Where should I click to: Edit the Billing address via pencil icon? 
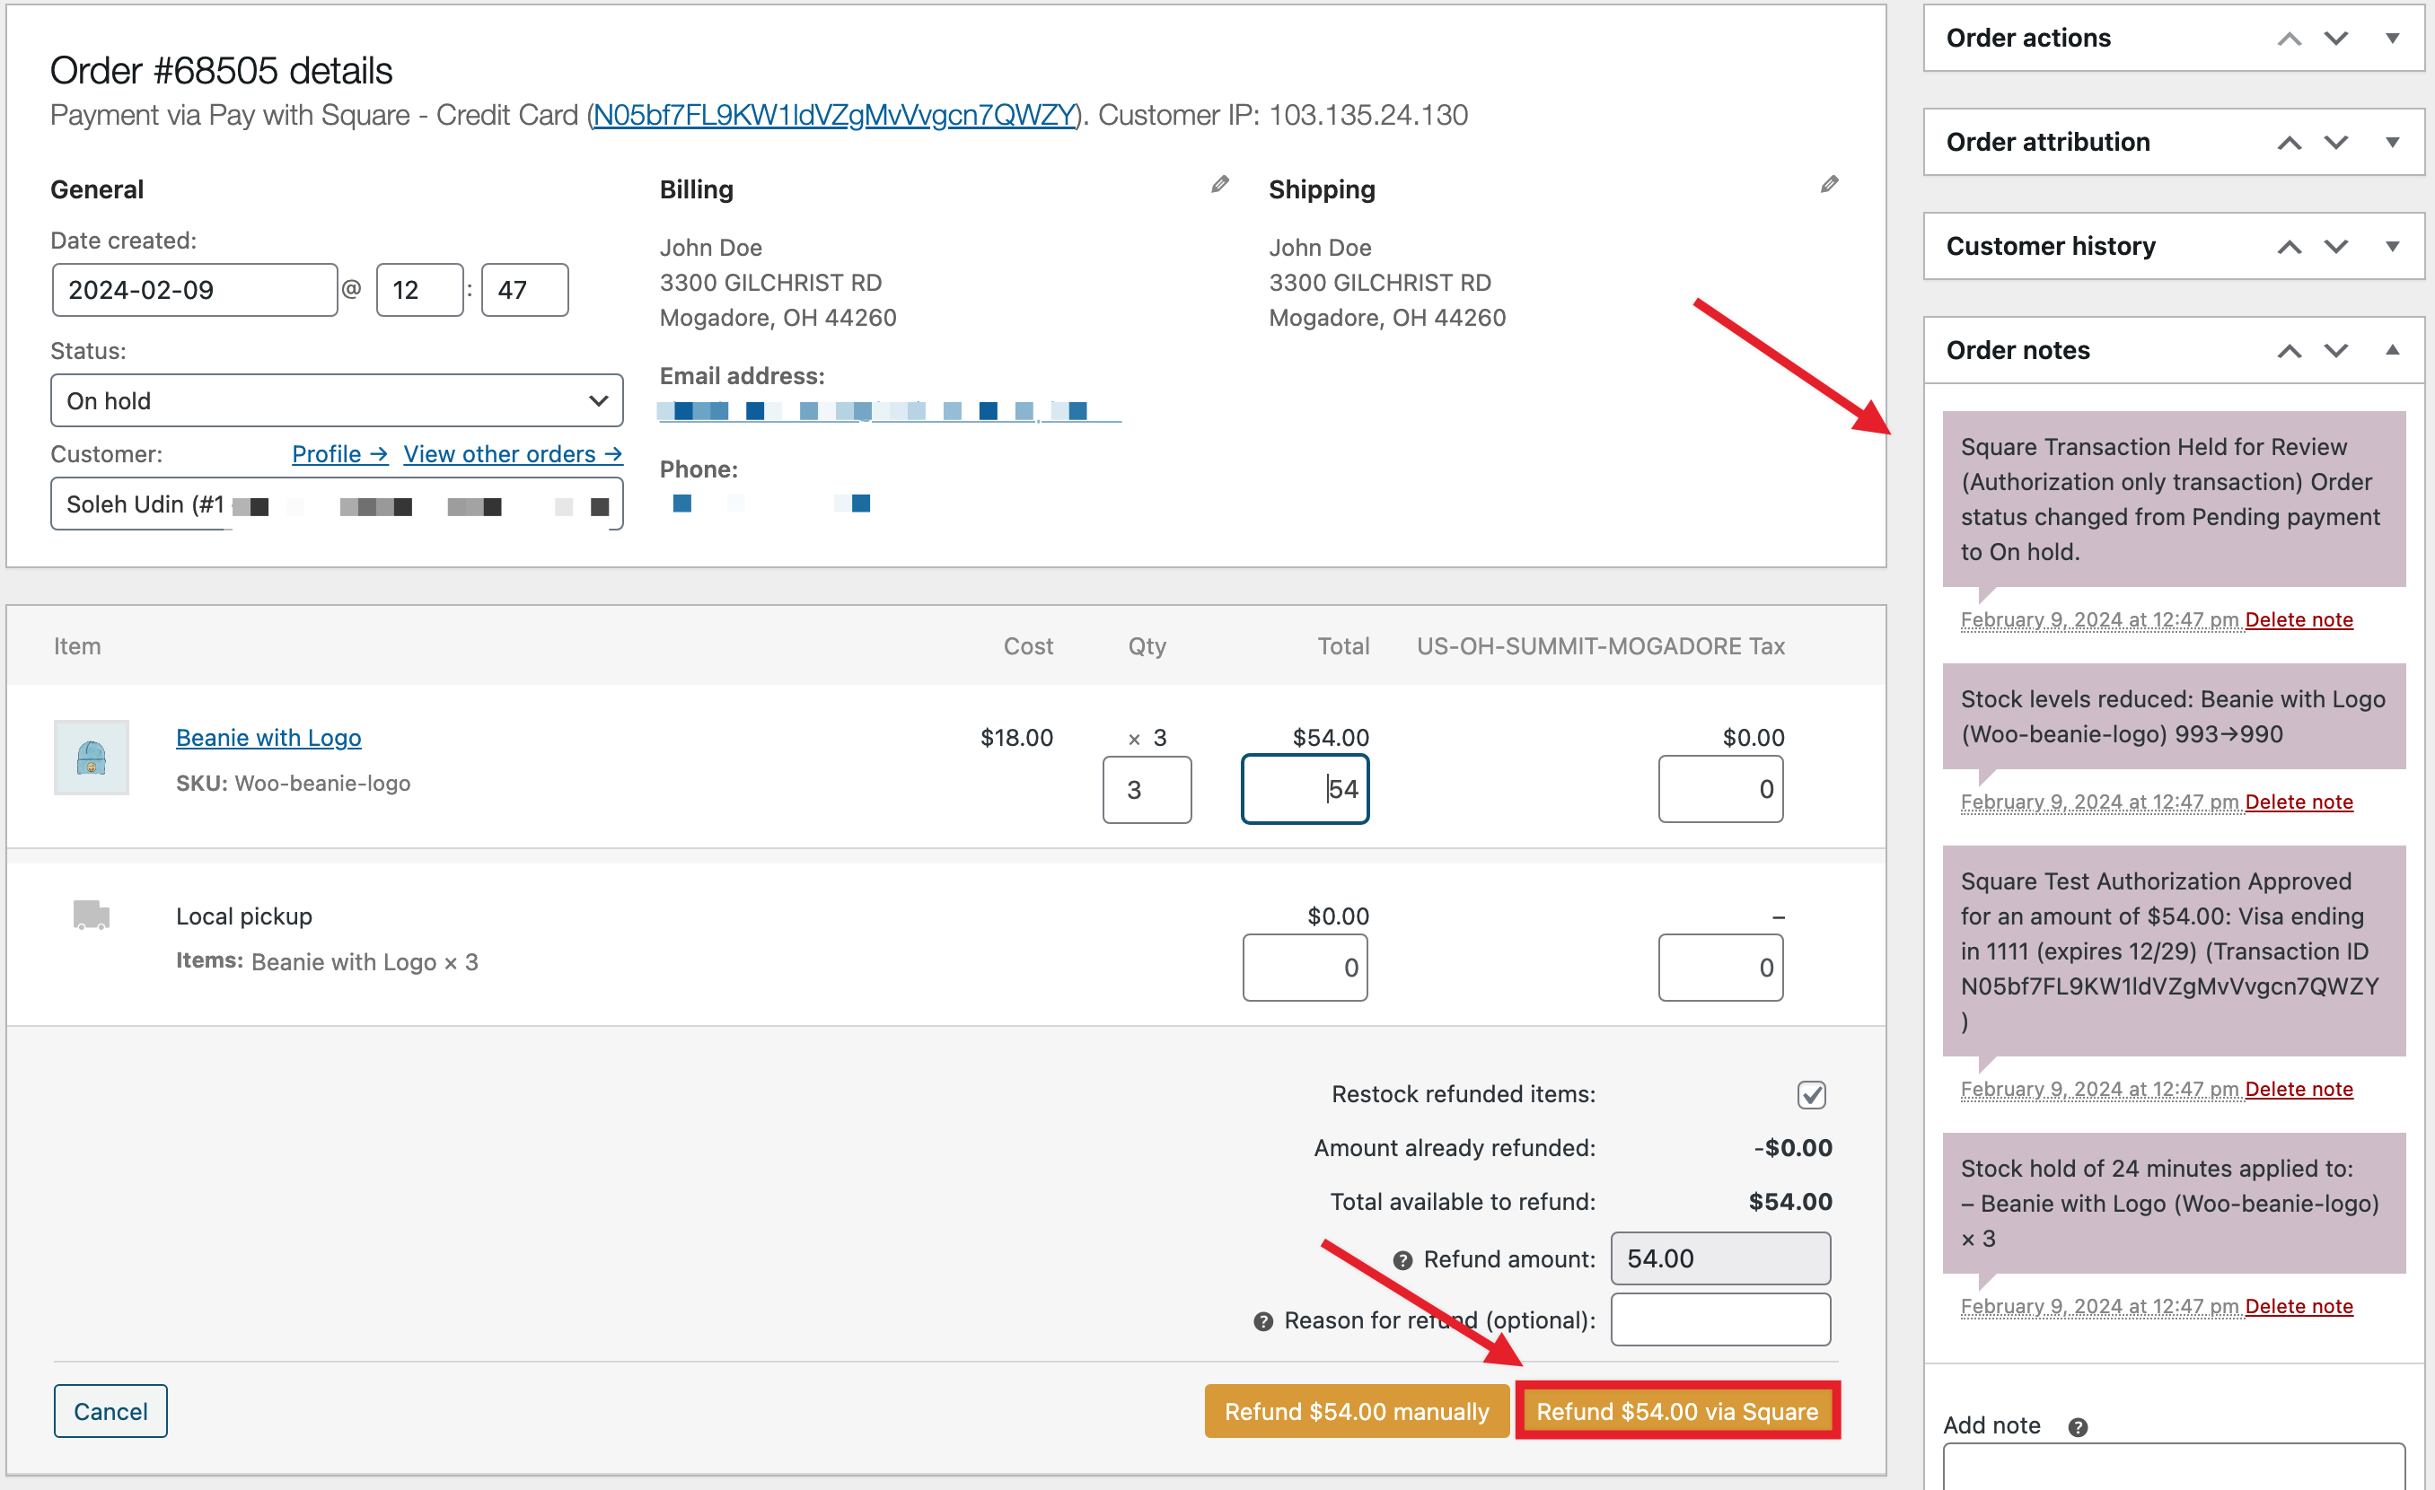point(1219,184)
